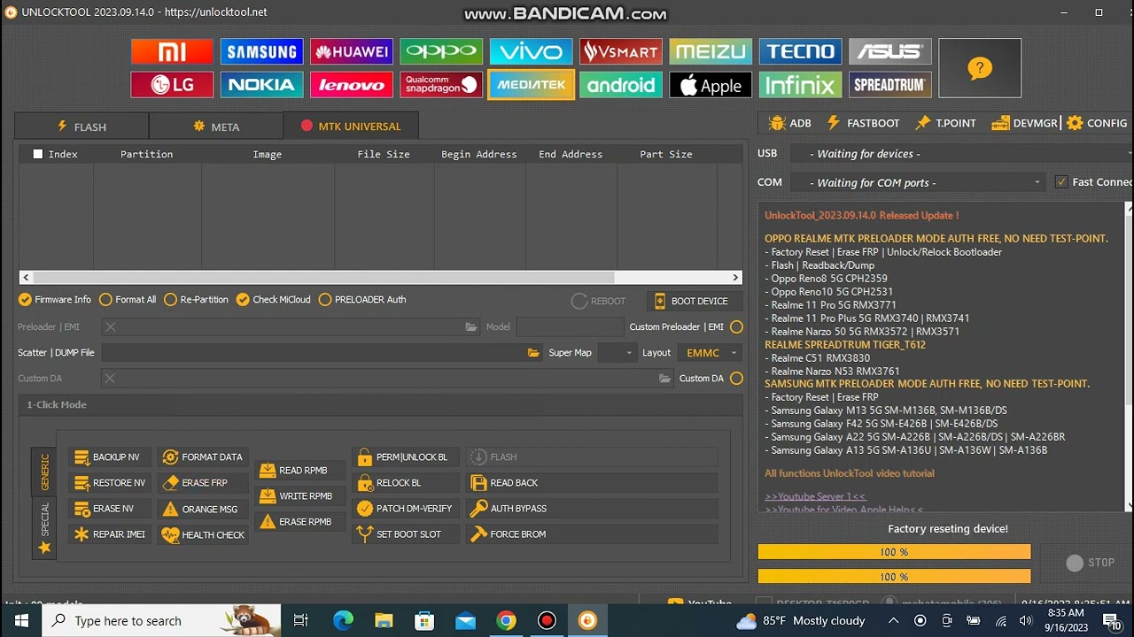Select the OPPO brand logo
The height and width of the screenshot is (637, 1134).
point(441,51)
